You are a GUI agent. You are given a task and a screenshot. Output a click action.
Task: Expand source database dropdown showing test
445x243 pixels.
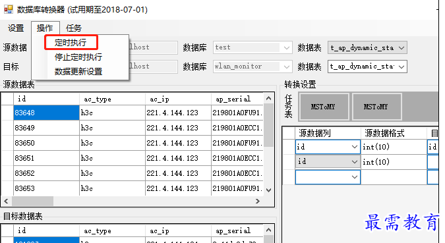[286, 47]
